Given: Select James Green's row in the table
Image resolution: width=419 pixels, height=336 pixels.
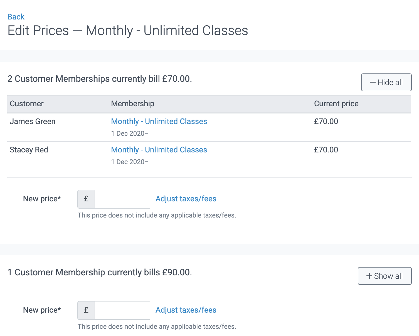Looking at the screenshot, I should coord(33,122).
